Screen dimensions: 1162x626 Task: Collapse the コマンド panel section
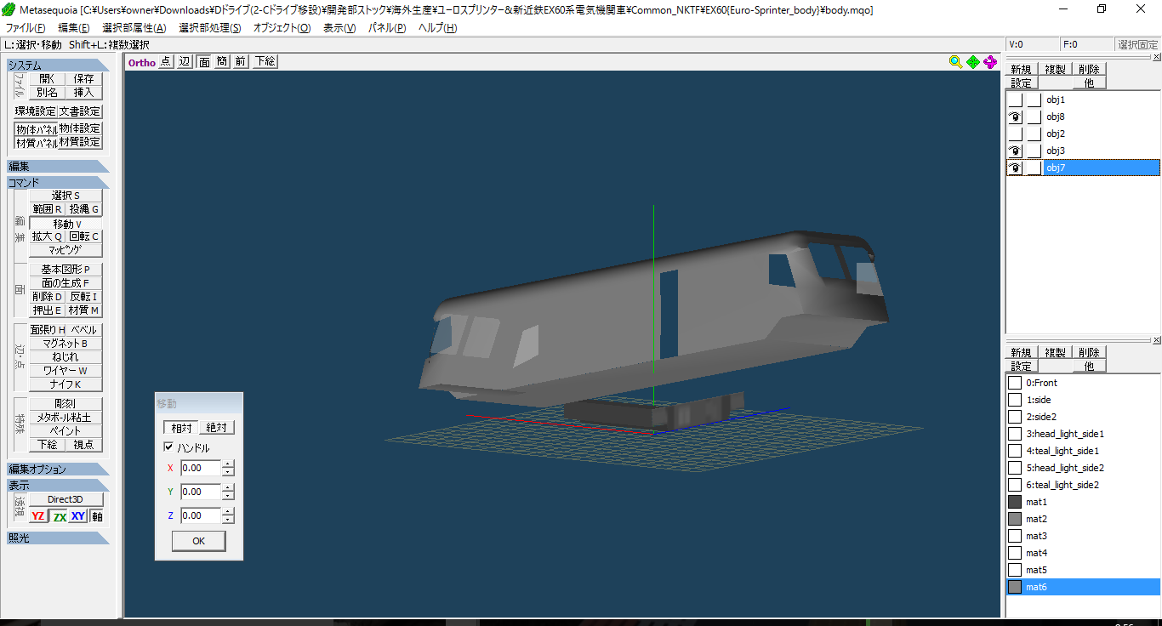tap(58, 183)
